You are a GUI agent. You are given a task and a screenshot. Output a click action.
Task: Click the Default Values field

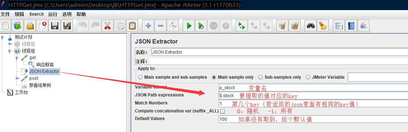point(313,119)
